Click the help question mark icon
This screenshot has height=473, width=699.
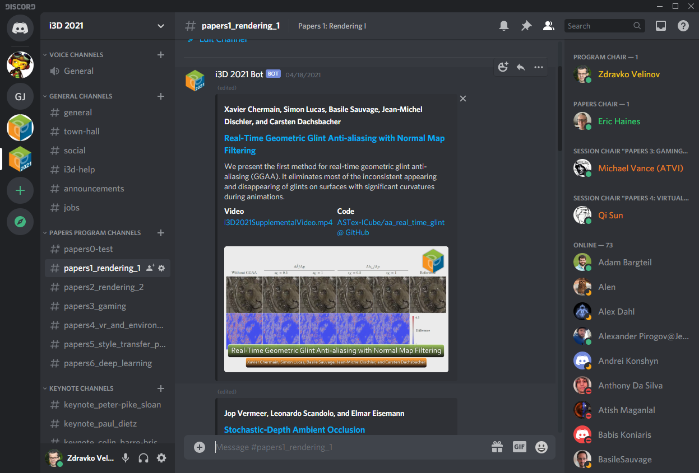(x=683, y=26)
